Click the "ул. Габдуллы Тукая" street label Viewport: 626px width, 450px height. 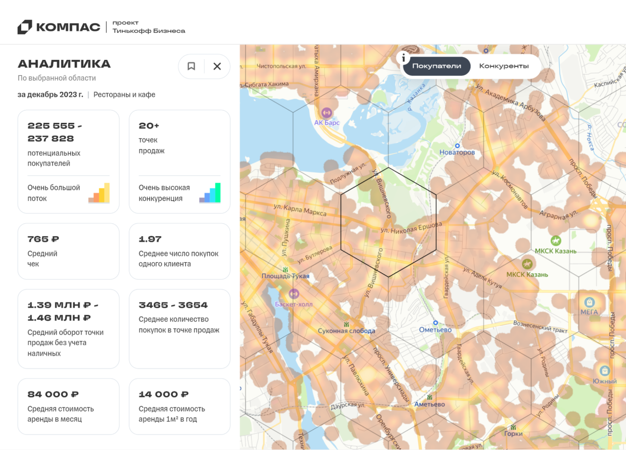click(x=257, y=327)
